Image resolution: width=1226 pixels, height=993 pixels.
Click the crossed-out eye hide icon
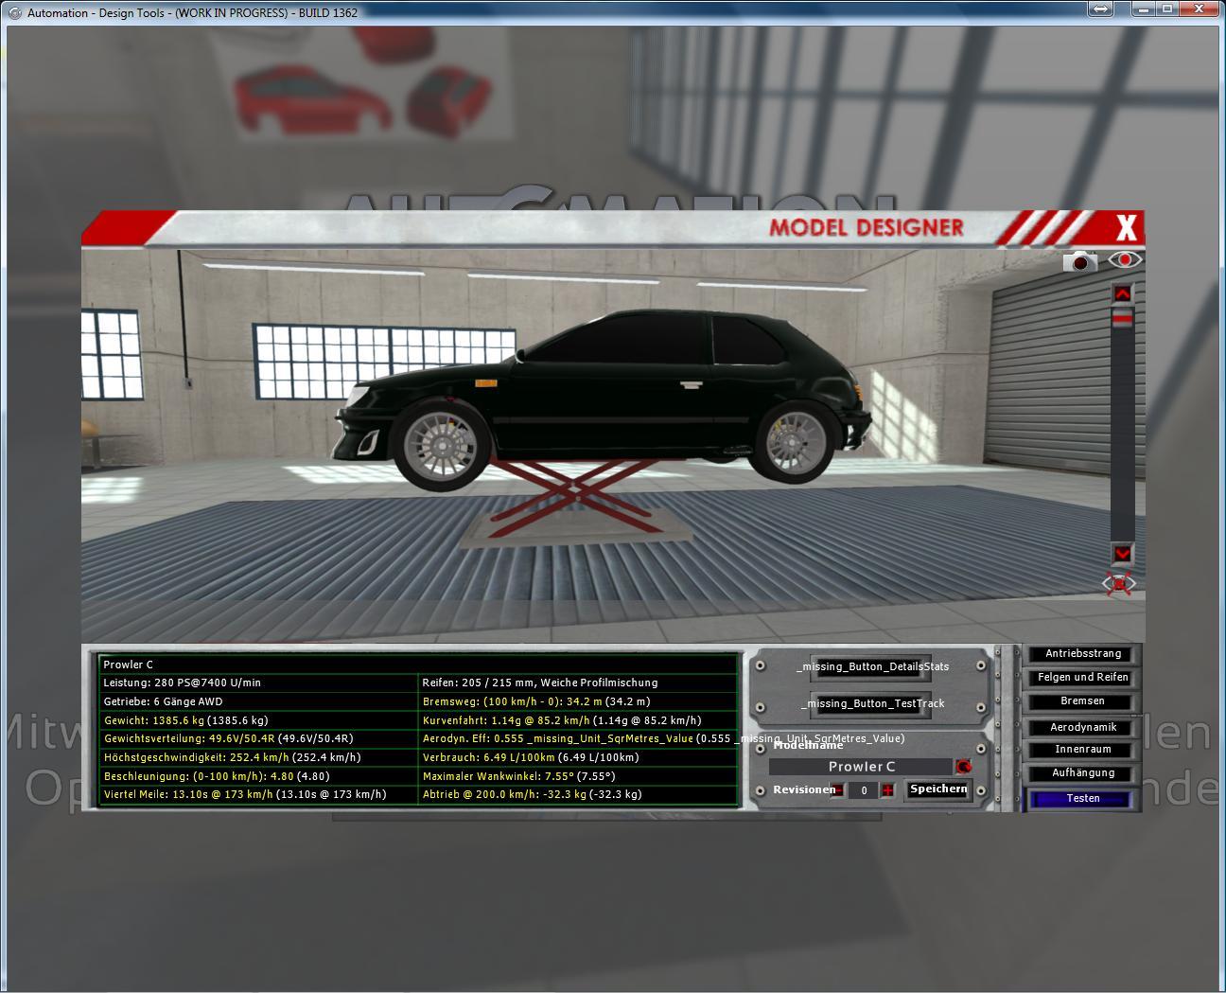[x=1119, y=584]
